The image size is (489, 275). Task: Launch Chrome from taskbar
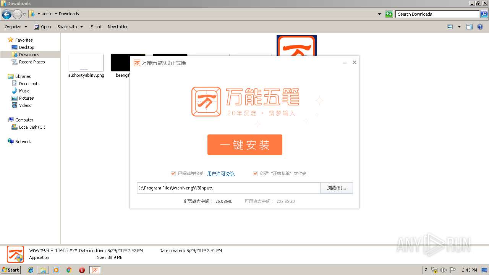click(69, 270)
